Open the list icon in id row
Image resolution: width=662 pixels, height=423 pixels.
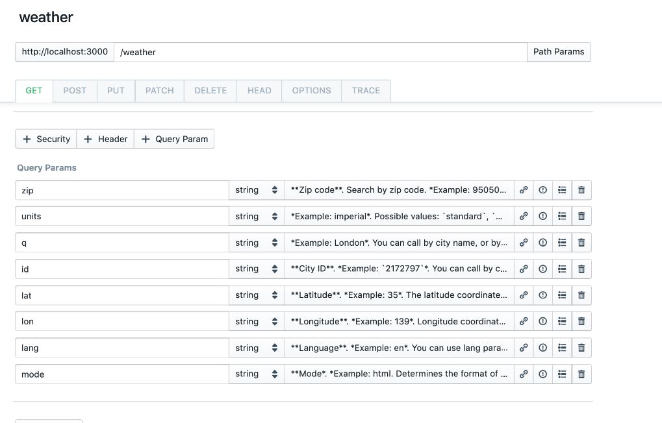(x=562, y=269)
